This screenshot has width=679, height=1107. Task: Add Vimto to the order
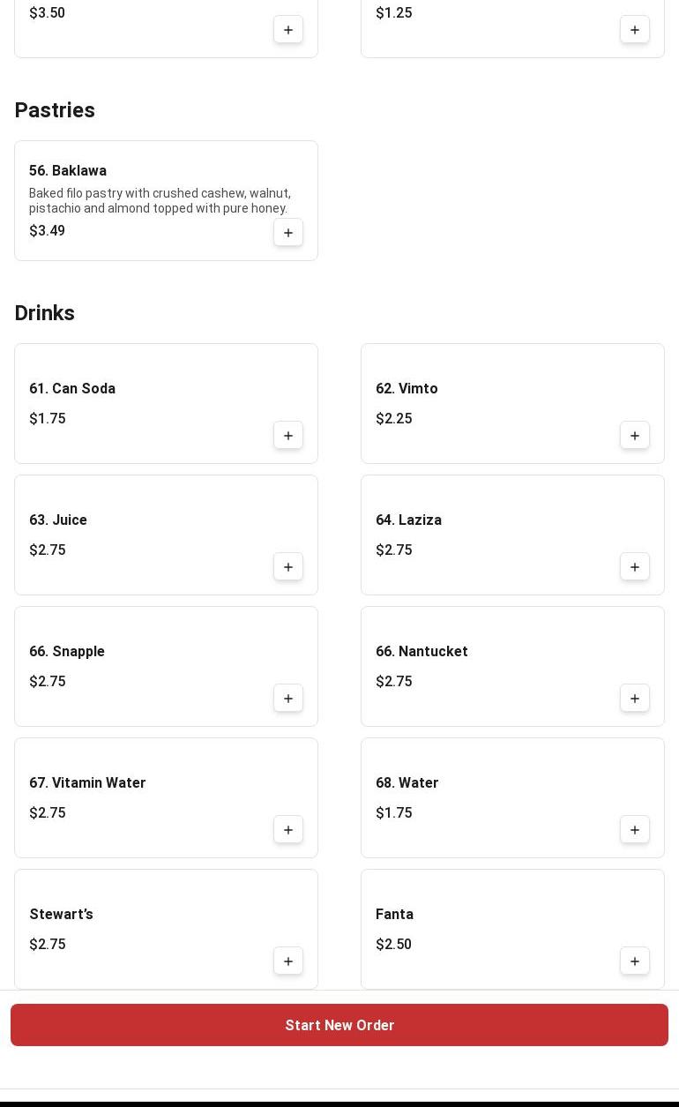pos(635,436)
